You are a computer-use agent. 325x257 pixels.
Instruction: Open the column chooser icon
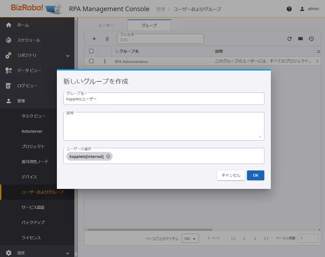click(300, 39)
